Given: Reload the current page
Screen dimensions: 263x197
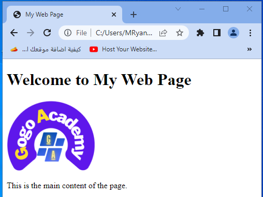Looking at the screenshot, I should 47,33.
